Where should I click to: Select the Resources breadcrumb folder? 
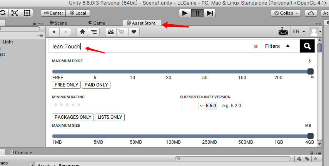69,165
